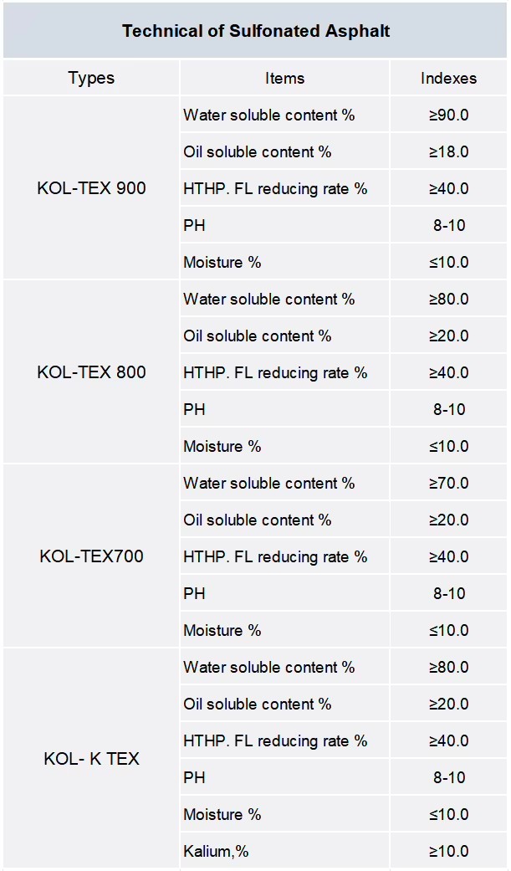Click the first 'Water soluble content %' cell

[284, 115]
